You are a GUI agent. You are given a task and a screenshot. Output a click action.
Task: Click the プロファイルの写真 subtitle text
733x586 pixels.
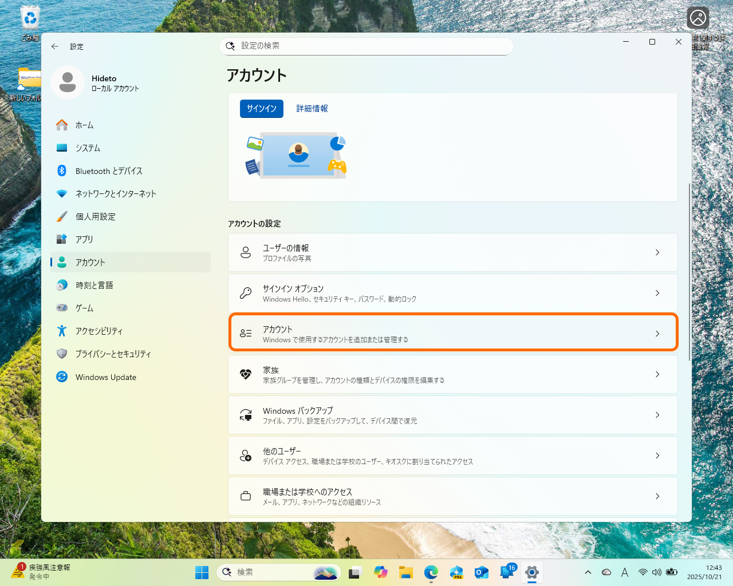point(287,259)
